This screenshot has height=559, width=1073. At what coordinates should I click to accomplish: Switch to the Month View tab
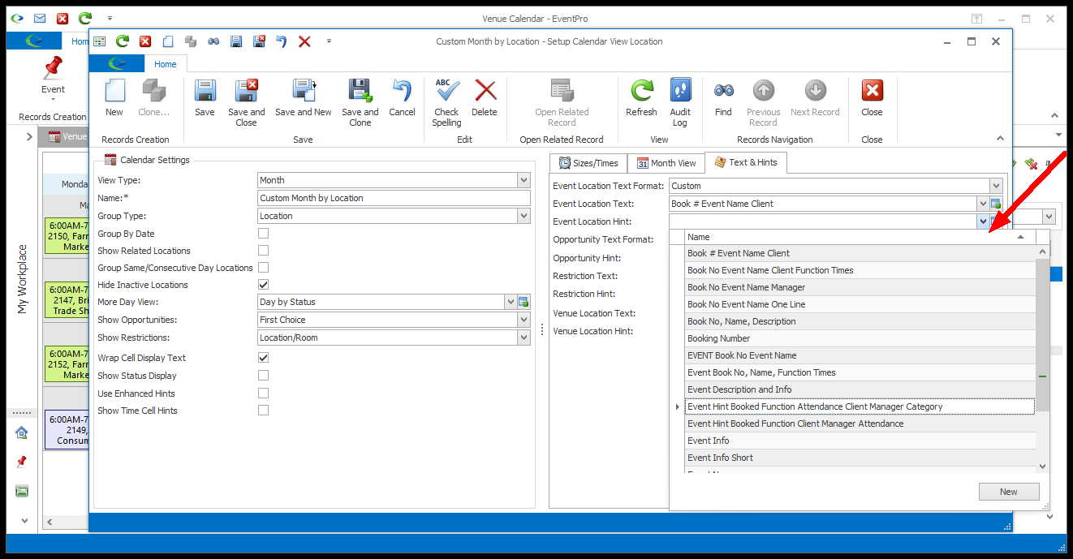(666, 163)
